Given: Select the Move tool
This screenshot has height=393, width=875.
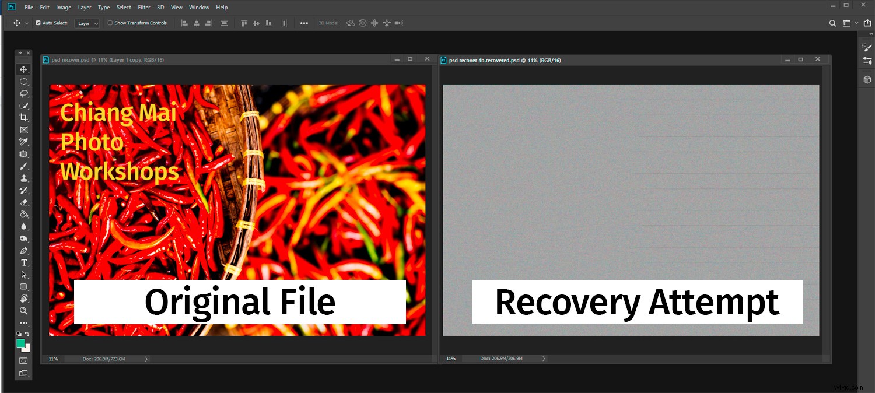Looking at the screenshot, I should pos(24,69).
